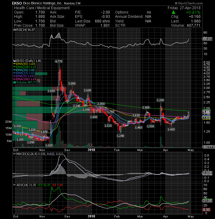Click the -DI 9.30 label

[57, 185]
